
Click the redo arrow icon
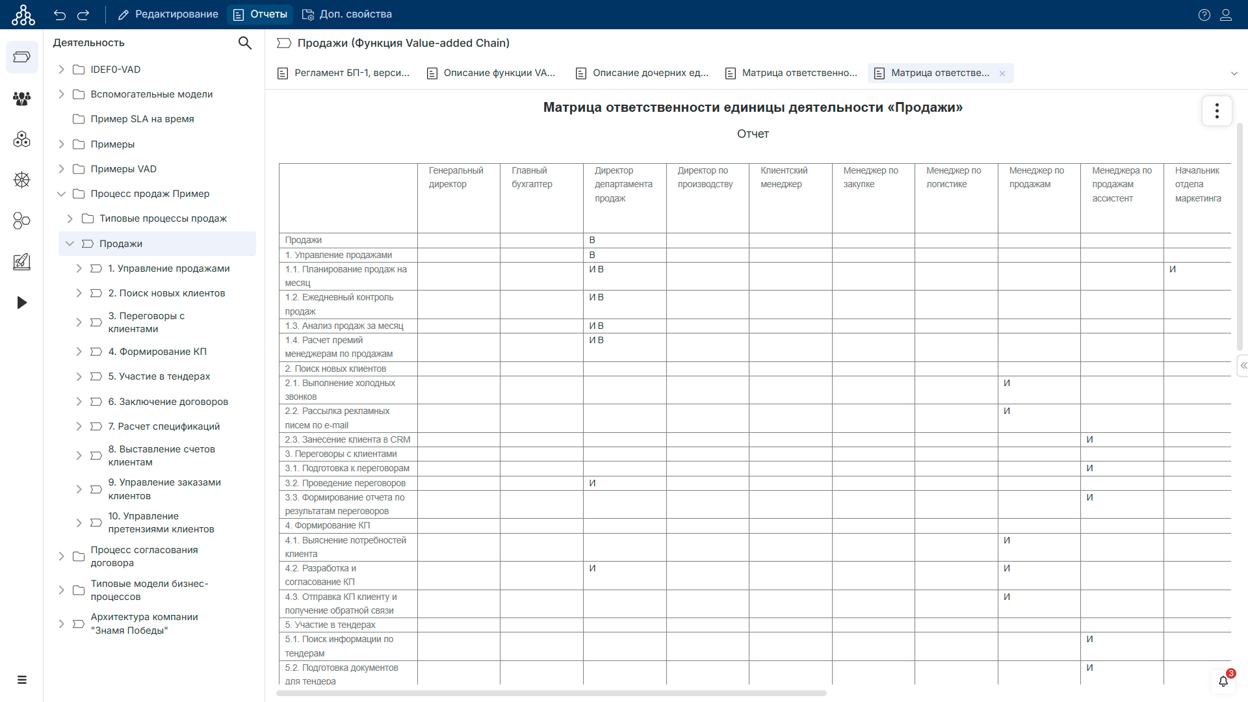click(83, 14)
